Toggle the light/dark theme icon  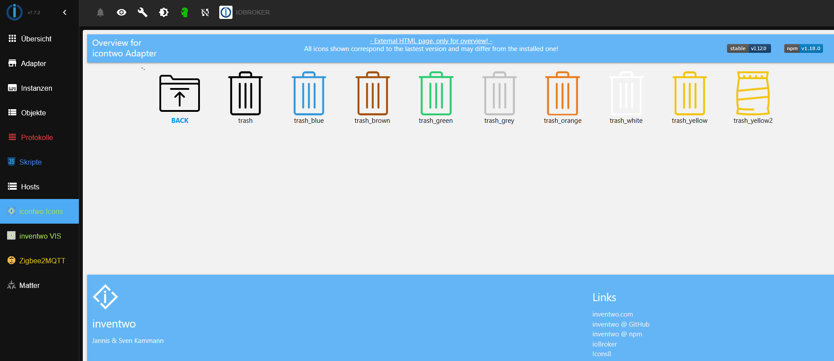(164, 12)
